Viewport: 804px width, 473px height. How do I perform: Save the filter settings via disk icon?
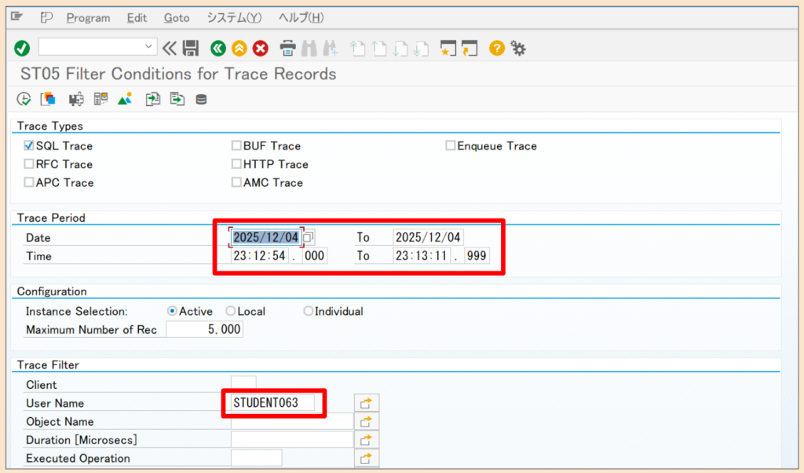(x=191, y=48)
